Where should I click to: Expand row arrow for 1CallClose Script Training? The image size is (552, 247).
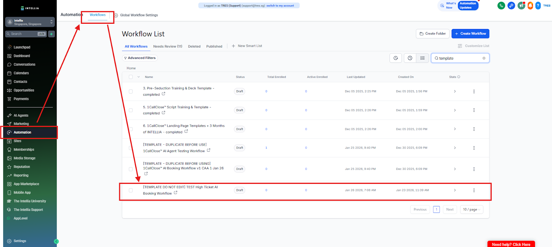coord(455,110)
